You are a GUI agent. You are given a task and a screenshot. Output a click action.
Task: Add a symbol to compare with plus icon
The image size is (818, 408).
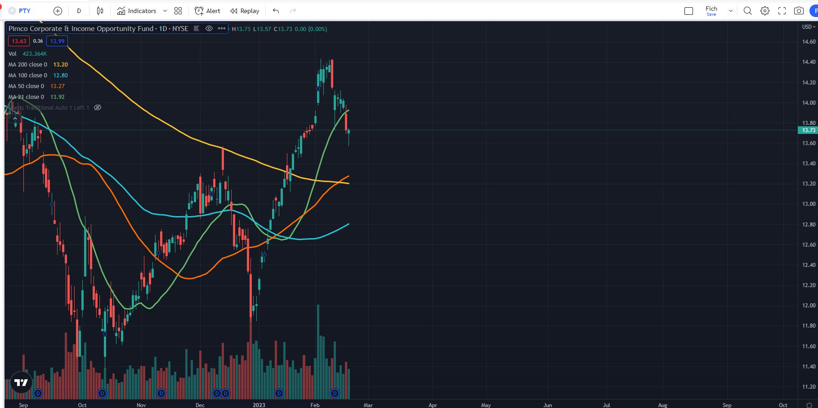58,11
